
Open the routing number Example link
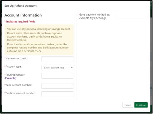point(10,78)
